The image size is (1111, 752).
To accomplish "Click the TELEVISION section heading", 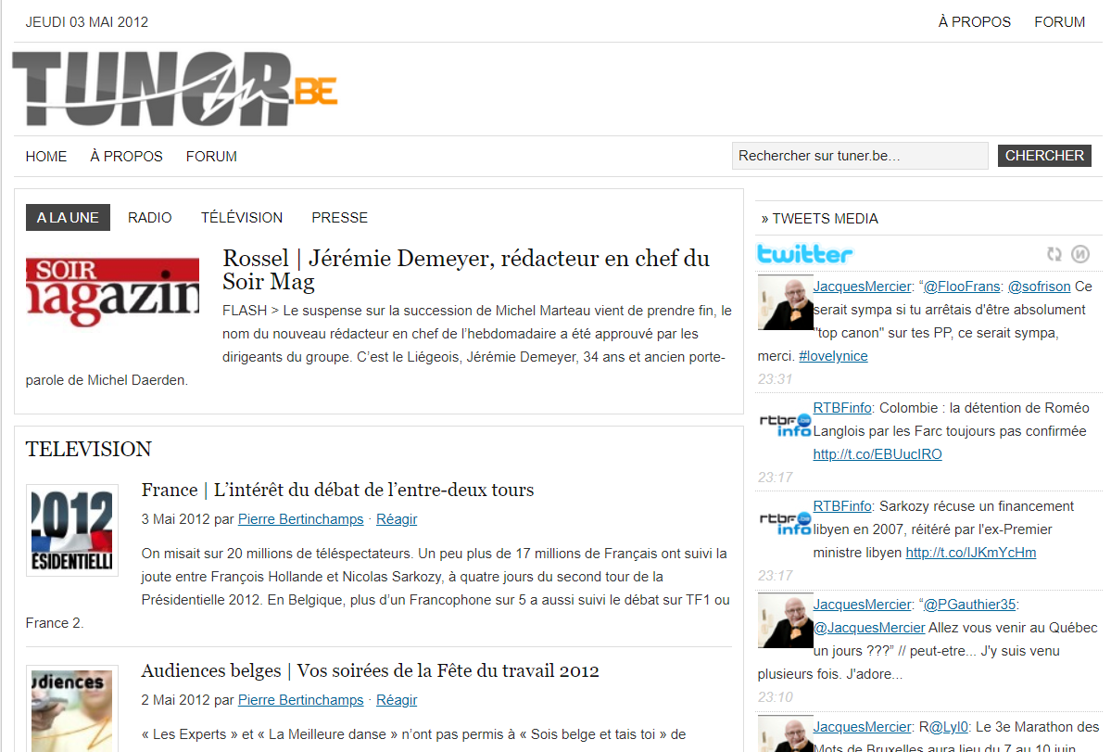I will pyautogui.click(x=89, y=450).
